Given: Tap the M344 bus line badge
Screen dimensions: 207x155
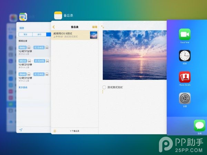Looking at the screenshot, I should pos(23,61).
